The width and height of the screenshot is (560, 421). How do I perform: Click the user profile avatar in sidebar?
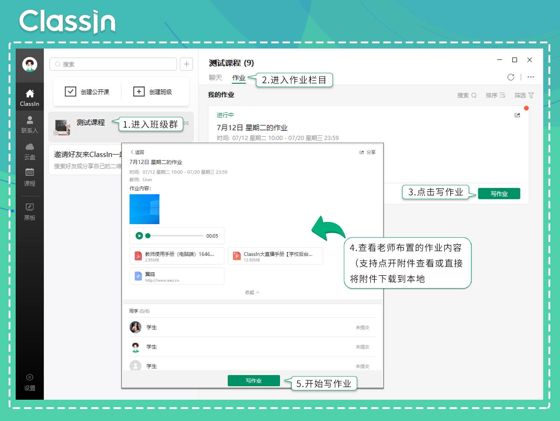click(x=29, y=64)
